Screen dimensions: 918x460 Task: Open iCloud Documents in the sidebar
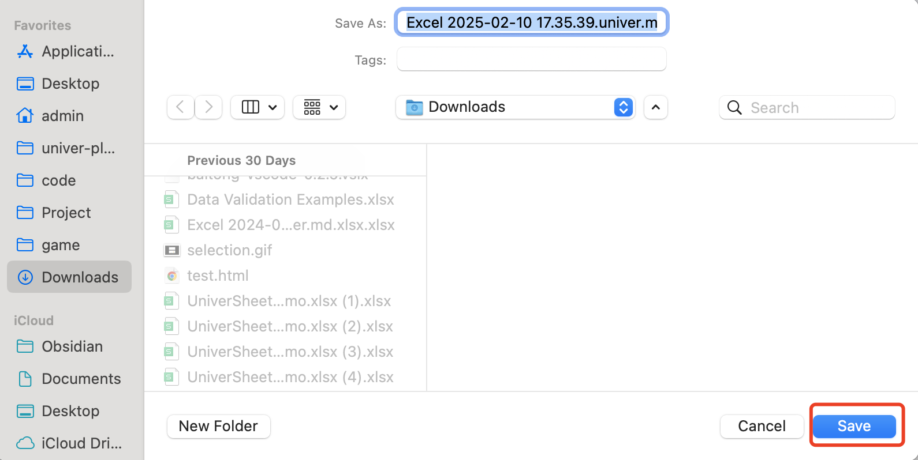[x=81, y=379]
